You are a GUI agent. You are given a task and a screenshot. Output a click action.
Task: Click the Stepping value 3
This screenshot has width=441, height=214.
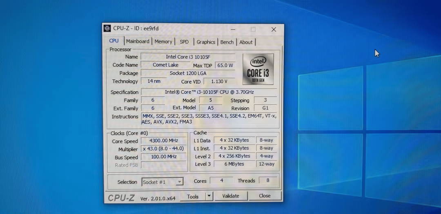pos(265,100)
